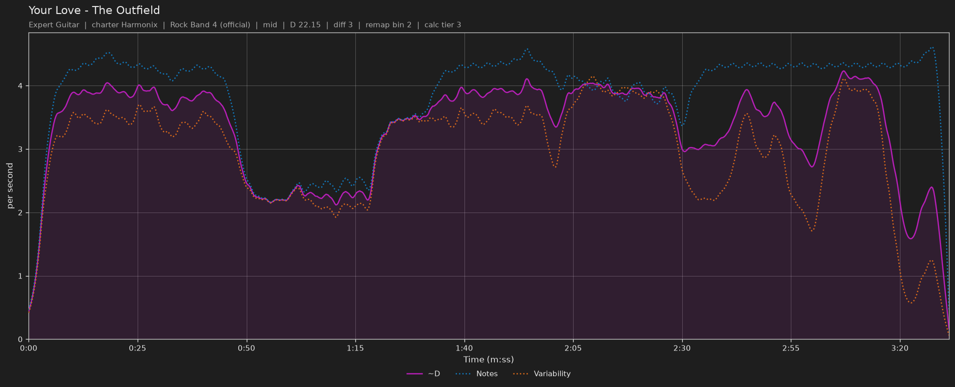Click 'Rock Band 4 (official)' in the subtitle

210,25
